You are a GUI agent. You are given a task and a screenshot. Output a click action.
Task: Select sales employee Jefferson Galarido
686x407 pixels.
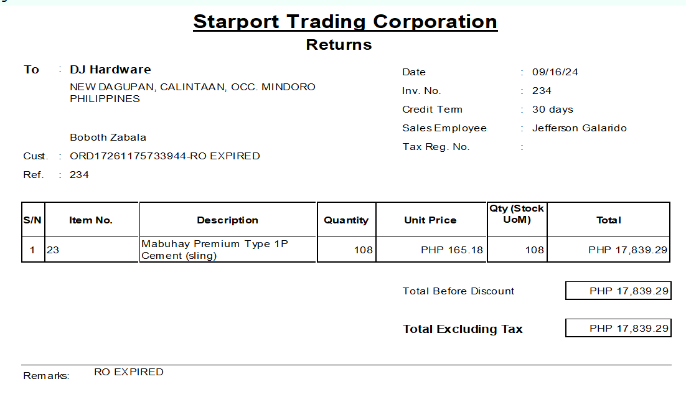(x=579, y=128)
